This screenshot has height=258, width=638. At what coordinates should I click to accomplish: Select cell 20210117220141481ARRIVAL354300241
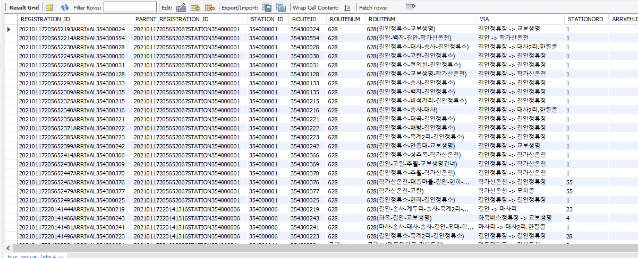pos(73,227)
